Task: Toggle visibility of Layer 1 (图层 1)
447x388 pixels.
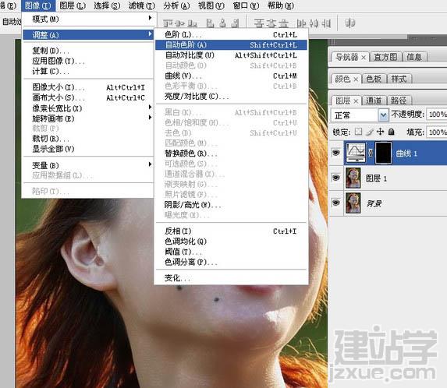Action: (x=335, y=178)
